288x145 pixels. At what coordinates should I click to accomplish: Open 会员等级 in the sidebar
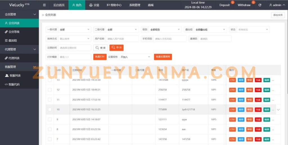19,32
